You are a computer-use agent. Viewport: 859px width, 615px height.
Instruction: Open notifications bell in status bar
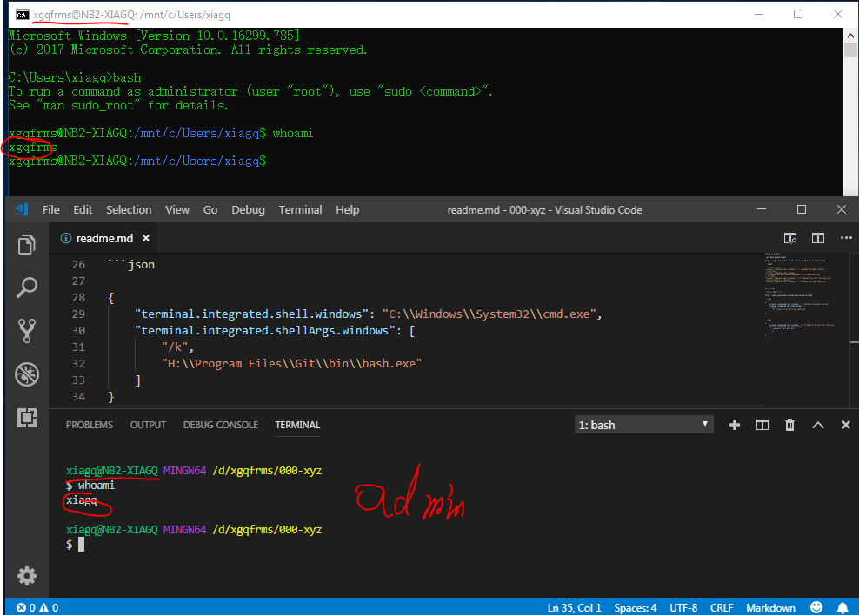click(x=842, y=607)
